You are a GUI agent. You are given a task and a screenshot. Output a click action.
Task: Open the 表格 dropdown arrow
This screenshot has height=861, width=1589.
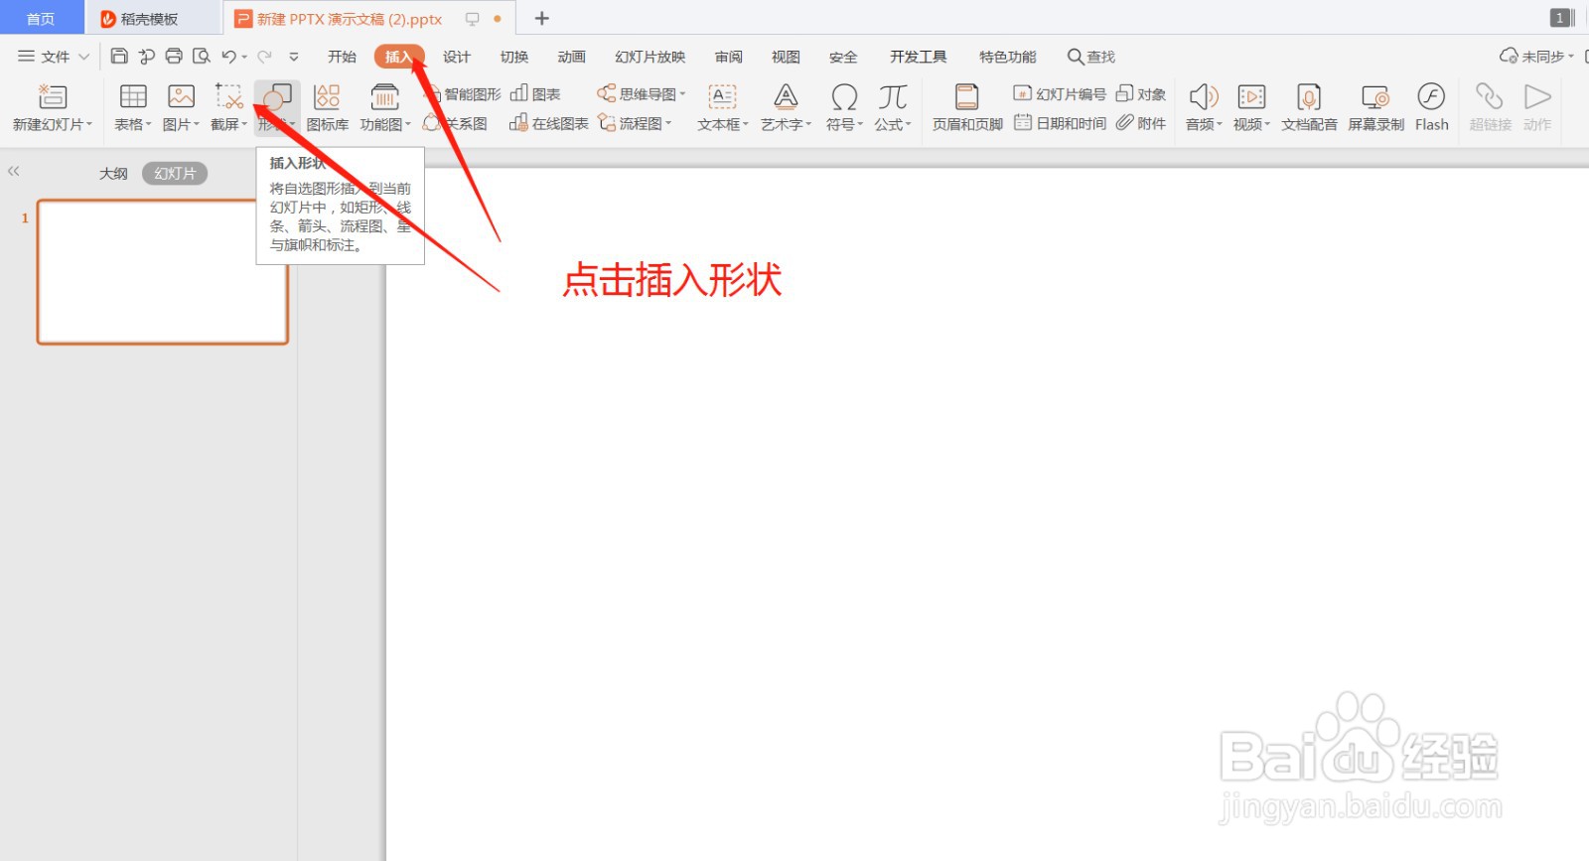coord(148,124)
